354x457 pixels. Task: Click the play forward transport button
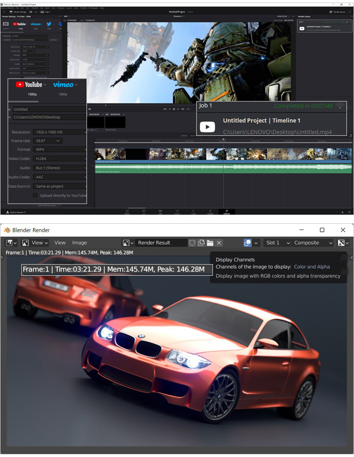[x=179, y=109]
